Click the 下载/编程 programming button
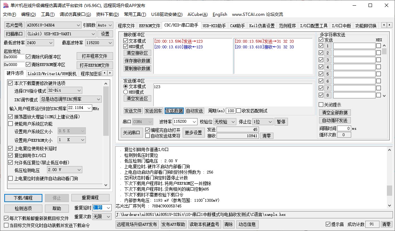 coord(23,198)
